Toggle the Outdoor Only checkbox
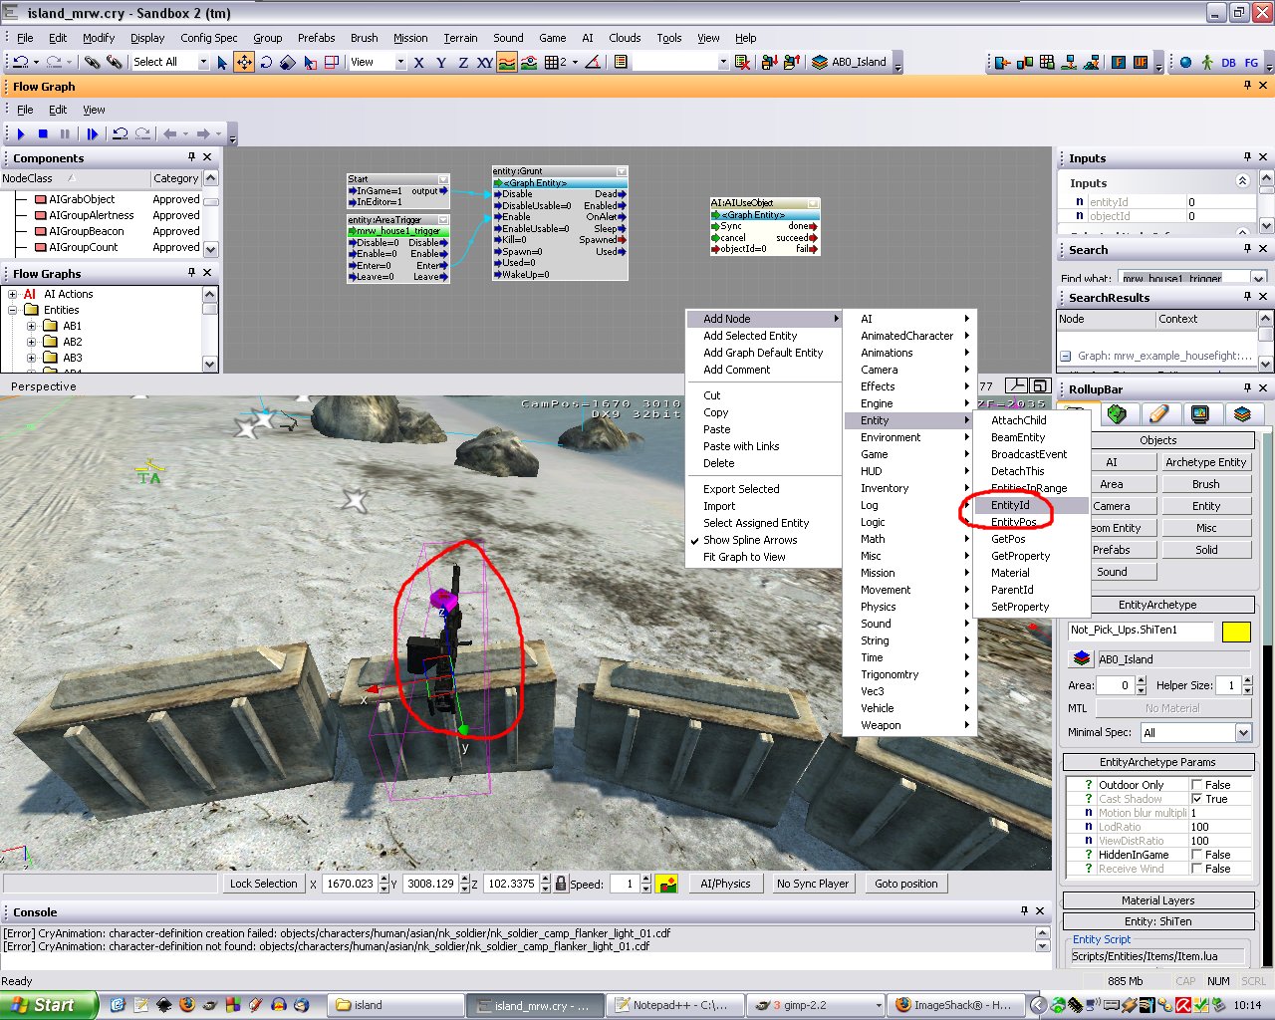Viewport: 1275px width, 1020px height. click(1197, 785)
